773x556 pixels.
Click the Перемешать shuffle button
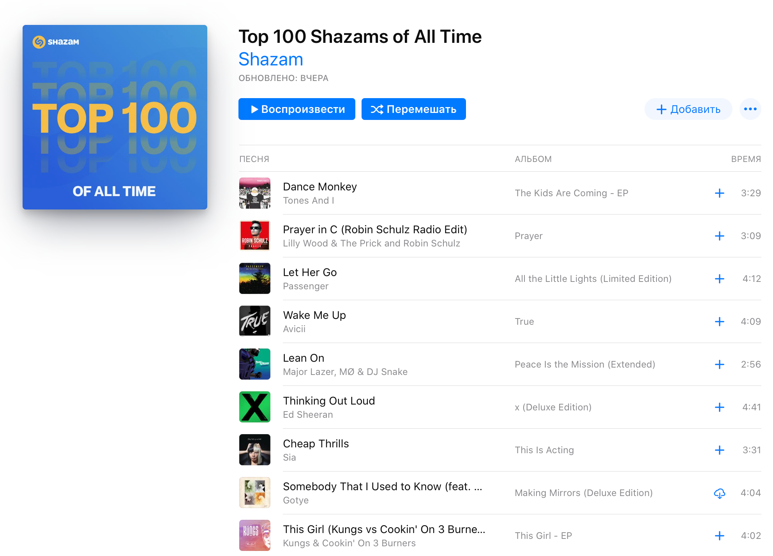point(413,109)
